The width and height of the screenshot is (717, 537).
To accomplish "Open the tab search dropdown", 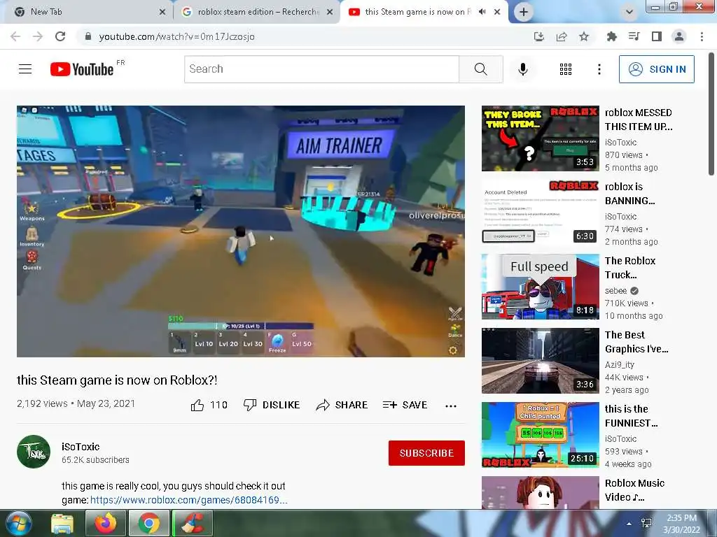I will coord(629,12).
